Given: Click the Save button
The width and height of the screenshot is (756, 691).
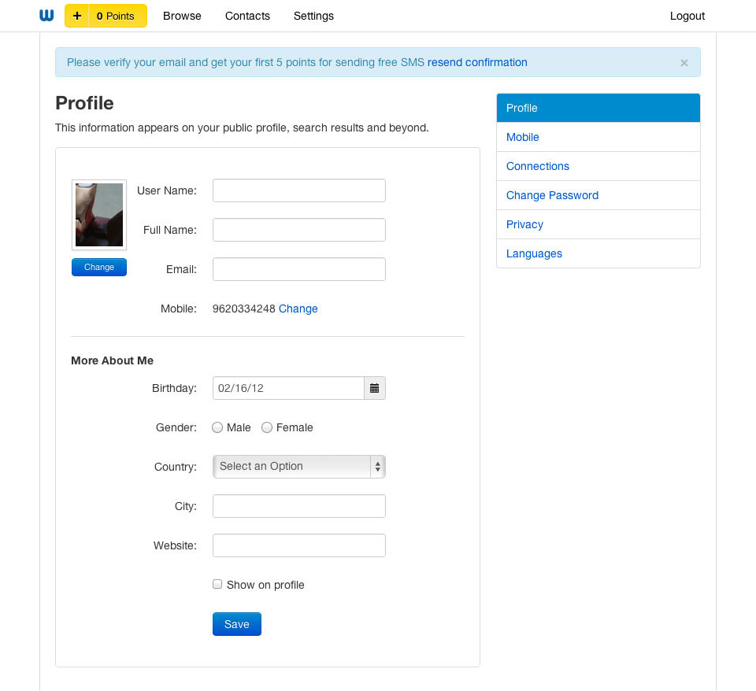Looking at the screenshot, I should coord(236,624).
